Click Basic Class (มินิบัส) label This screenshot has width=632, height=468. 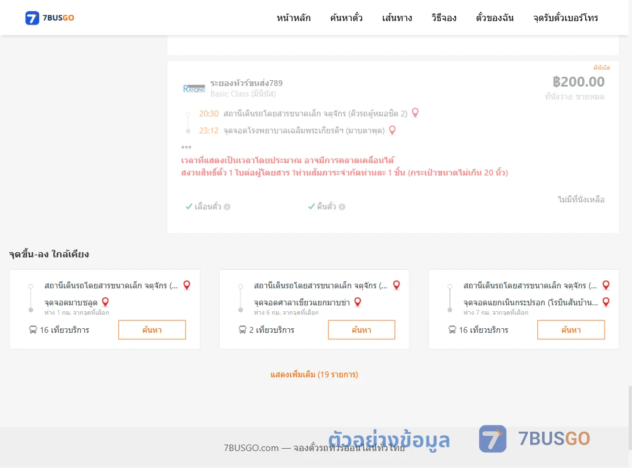coord(243,94)
